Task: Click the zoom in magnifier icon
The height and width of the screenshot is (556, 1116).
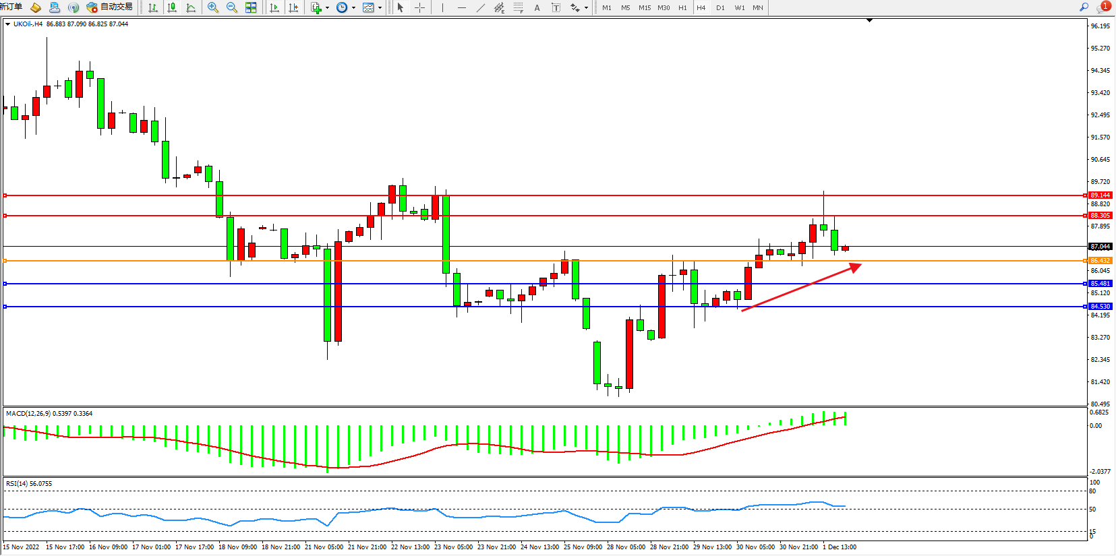Action: [213, 7]
